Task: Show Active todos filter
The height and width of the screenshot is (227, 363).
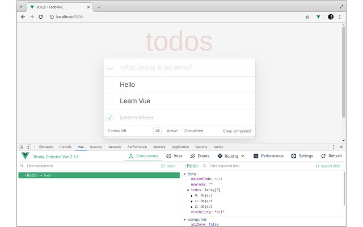Action: point(172,131)
